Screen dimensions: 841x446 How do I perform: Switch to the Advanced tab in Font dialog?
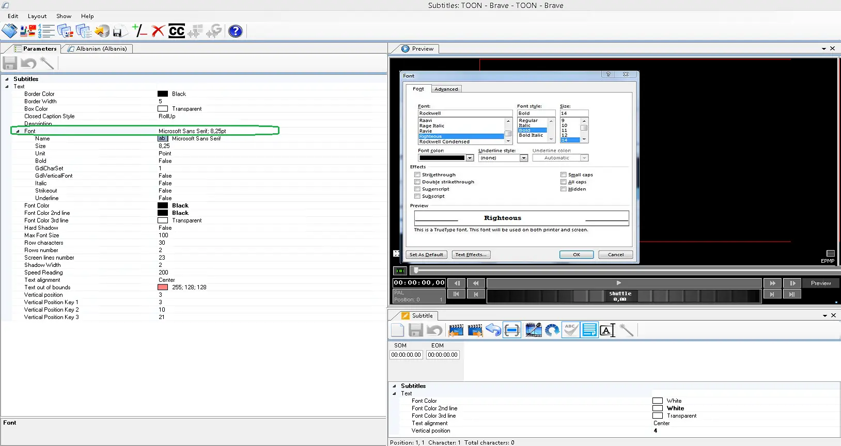click(x=446, y=89)
